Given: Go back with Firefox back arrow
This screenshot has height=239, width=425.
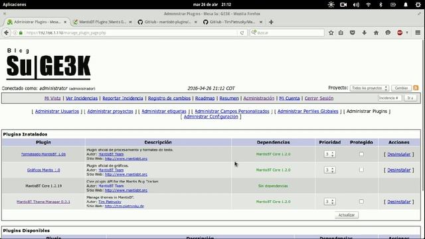Looking at the screenshot, I should (x=6, y=33).
